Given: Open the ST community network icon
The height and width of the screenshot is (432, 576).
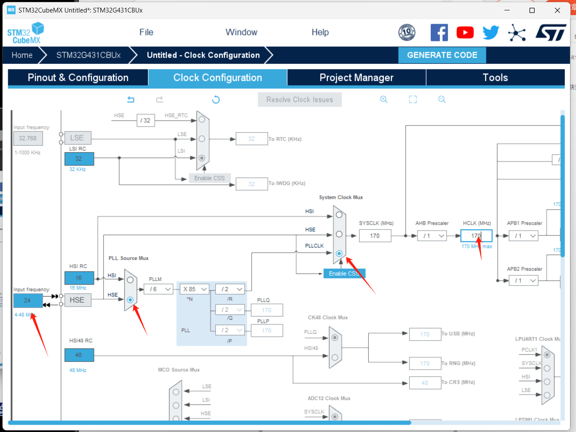Looking at the screenshot, I should (517, 32).
